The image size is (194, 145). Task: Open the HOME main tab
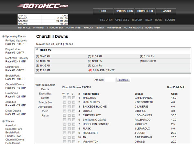coord(103,11)
